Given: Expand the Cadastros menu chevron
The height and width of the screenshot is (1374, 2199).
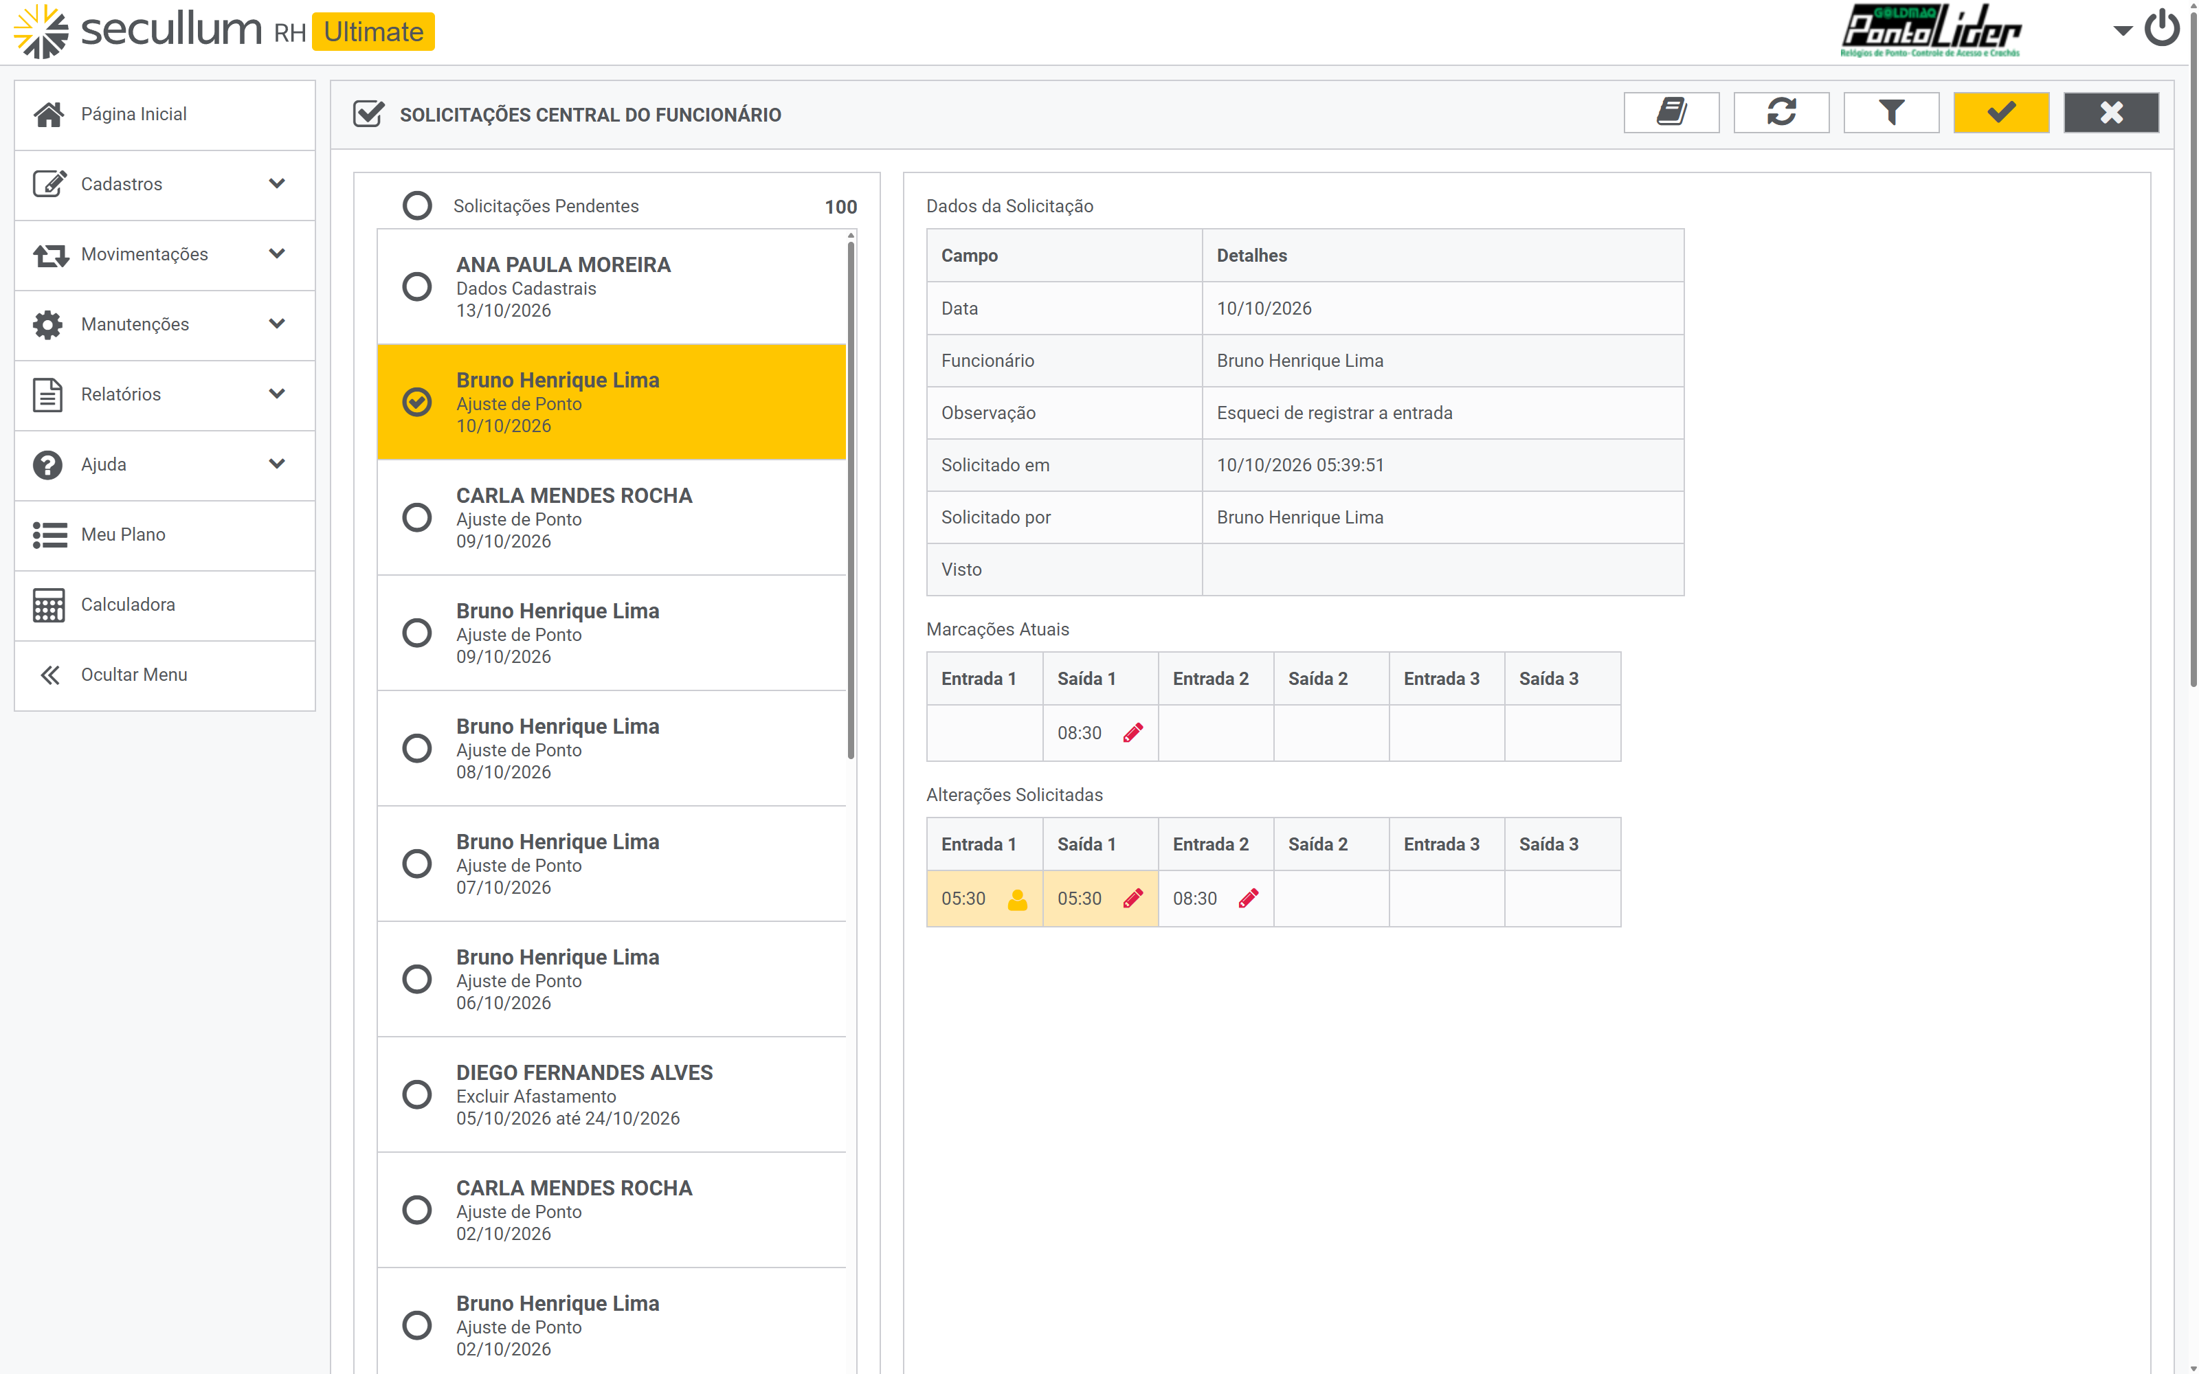Looking at the screenshot, I should 277,183.
